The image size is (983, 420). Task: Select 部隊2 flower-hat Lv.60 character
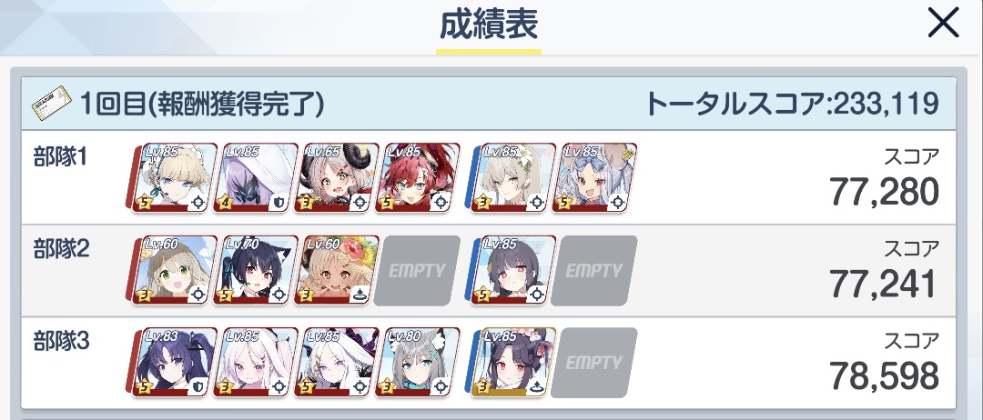(335, 270)
